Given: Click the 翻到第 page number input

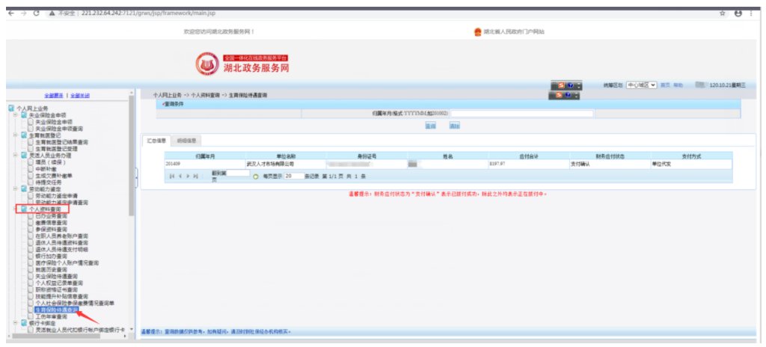Looking at the screenshot, I should [239, 173].
